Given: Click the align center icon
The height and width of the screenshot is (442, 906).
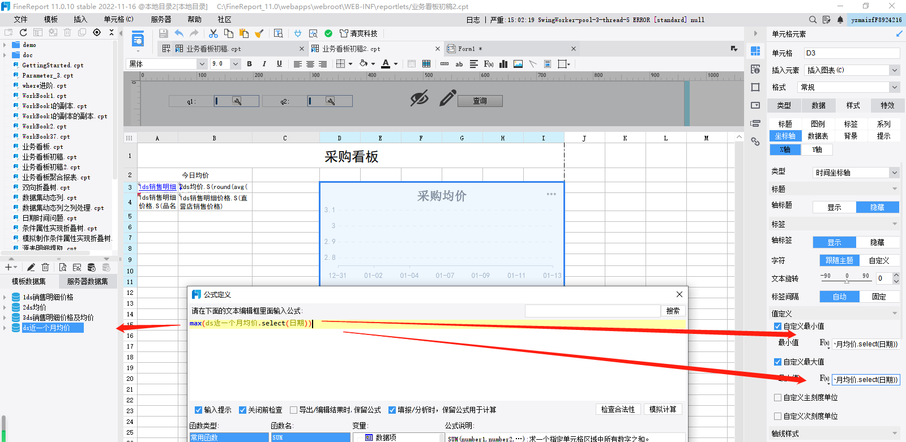Looking at the screenshot, I should pos(310,64).
